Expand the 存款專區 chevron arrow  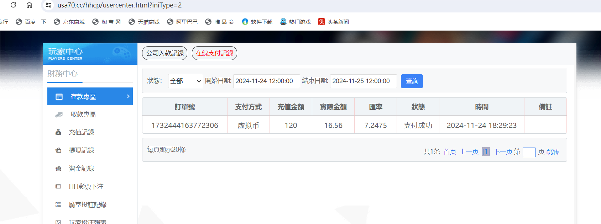click(128, 96)
